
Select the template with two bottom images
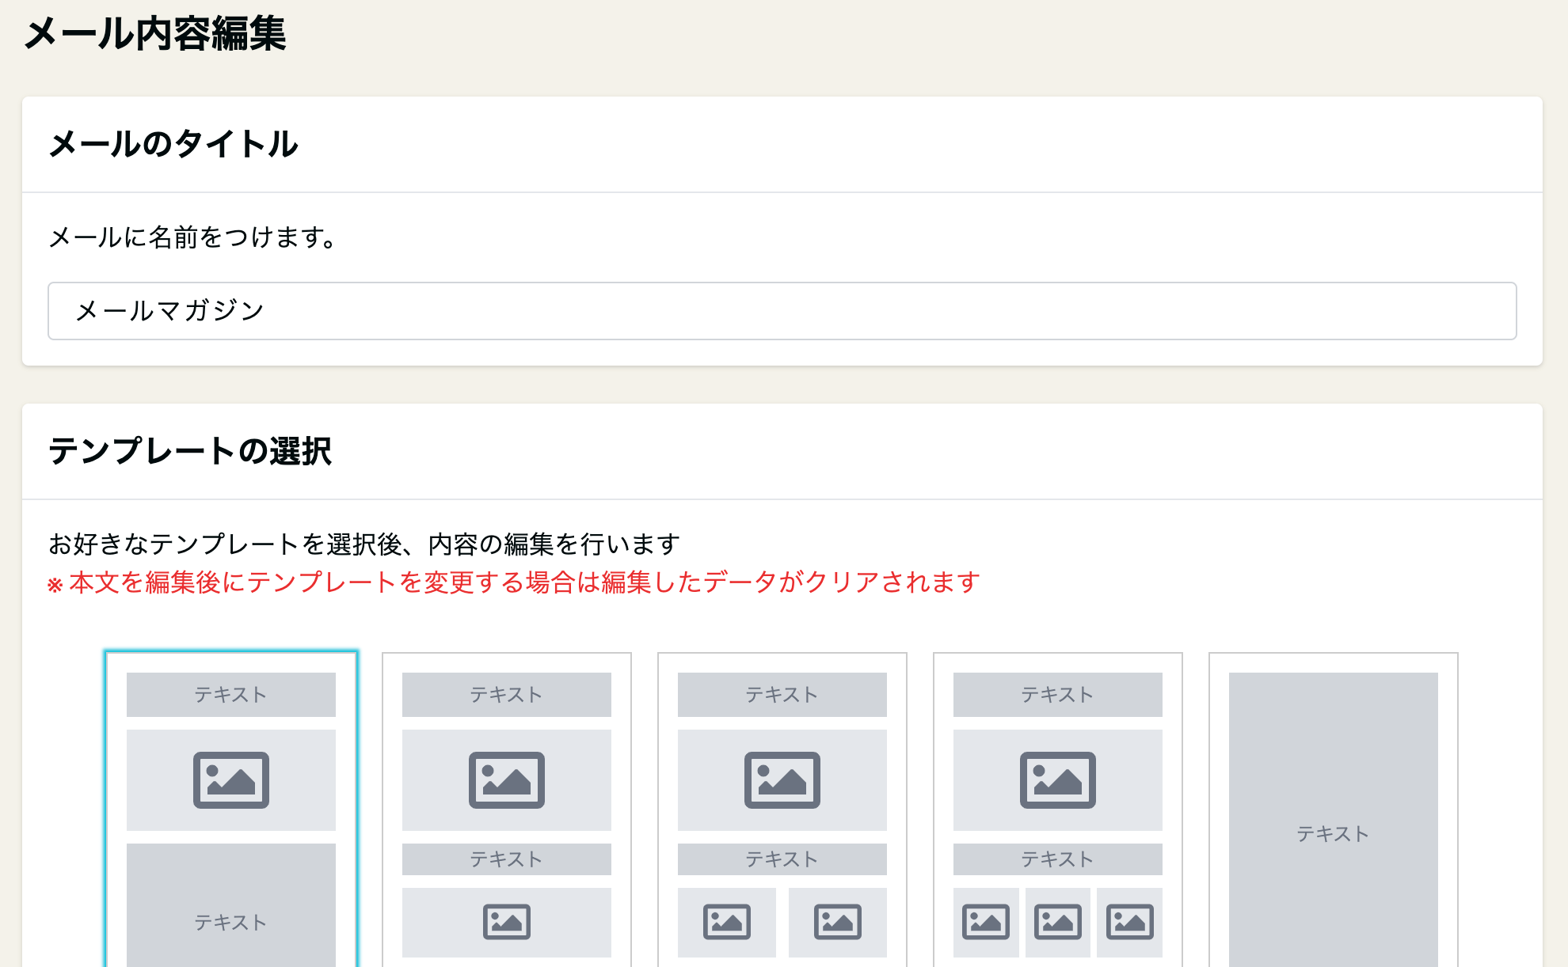pyautogui.click(x=782, y=810)
